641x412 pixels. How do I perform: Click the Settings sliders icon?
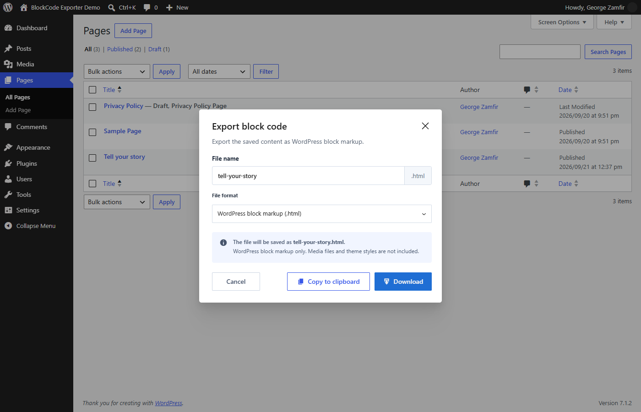click(x=8, y=210)
